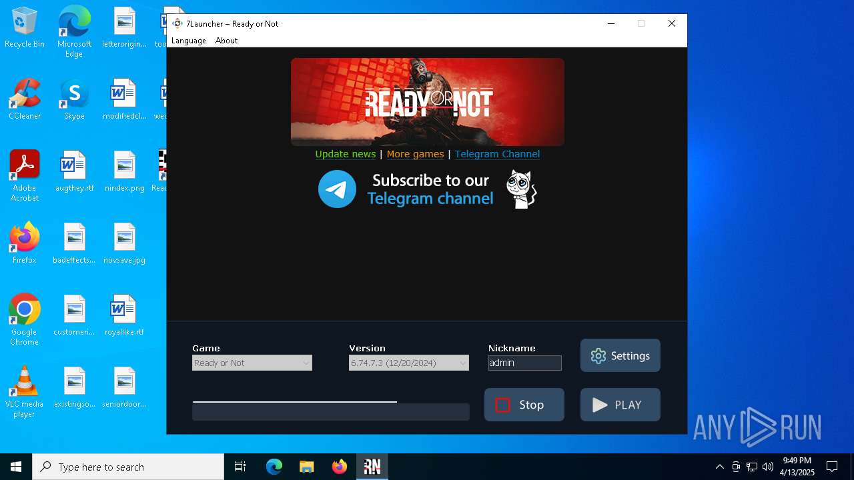Select the Skype desktop shortcut

[74, 99]
